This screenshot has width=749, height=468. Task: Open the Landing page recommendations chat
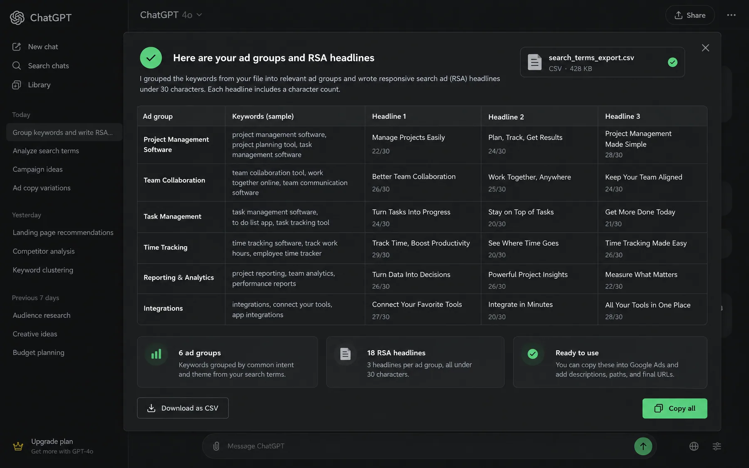coord(63,233)
